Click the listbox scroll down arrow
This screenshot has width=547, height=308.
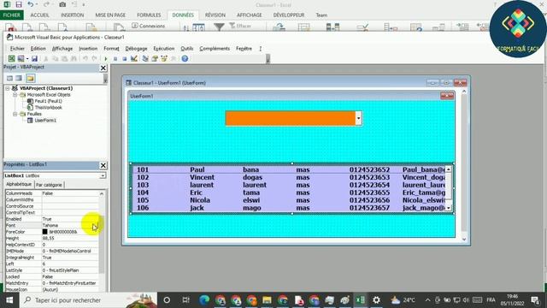[448, 208]
